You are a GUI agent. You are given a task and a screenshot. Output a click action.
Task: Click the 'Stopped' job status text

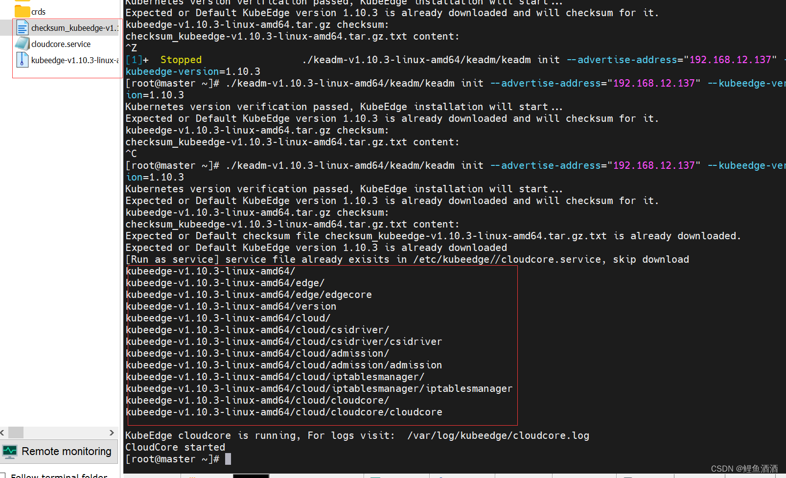pos(181,60)
